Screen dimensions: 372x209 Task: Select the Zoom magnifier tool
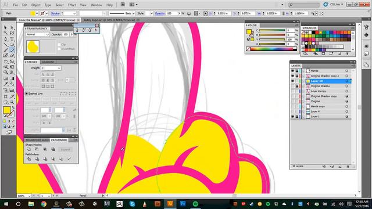(12, 102)
